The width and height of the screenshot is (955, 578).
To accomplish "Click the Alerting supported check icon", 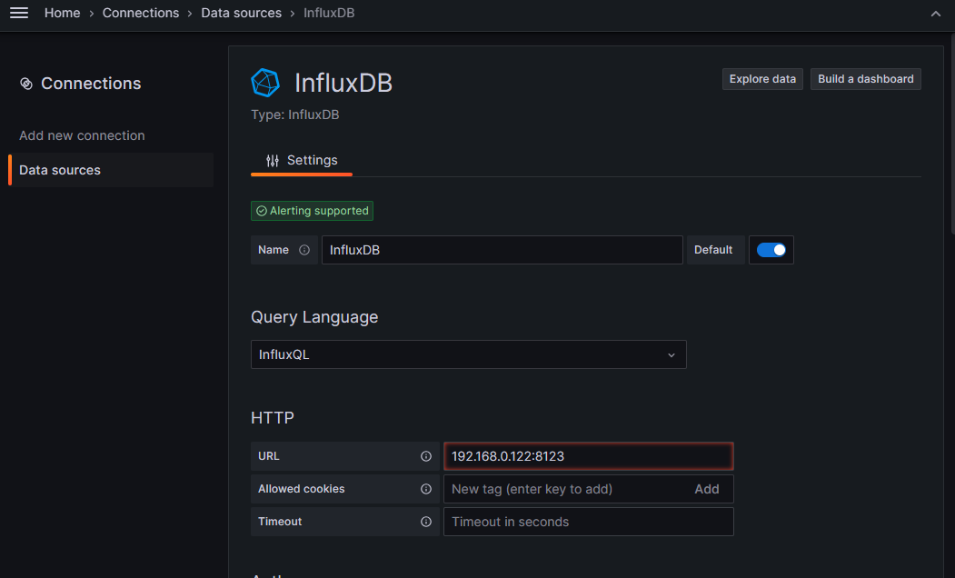I will [262, 211].
